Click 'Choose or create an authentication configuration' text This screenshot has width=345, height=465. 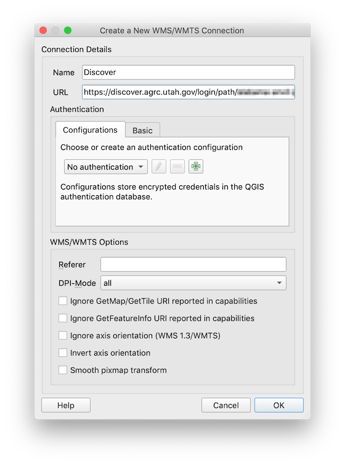point(152,148)
